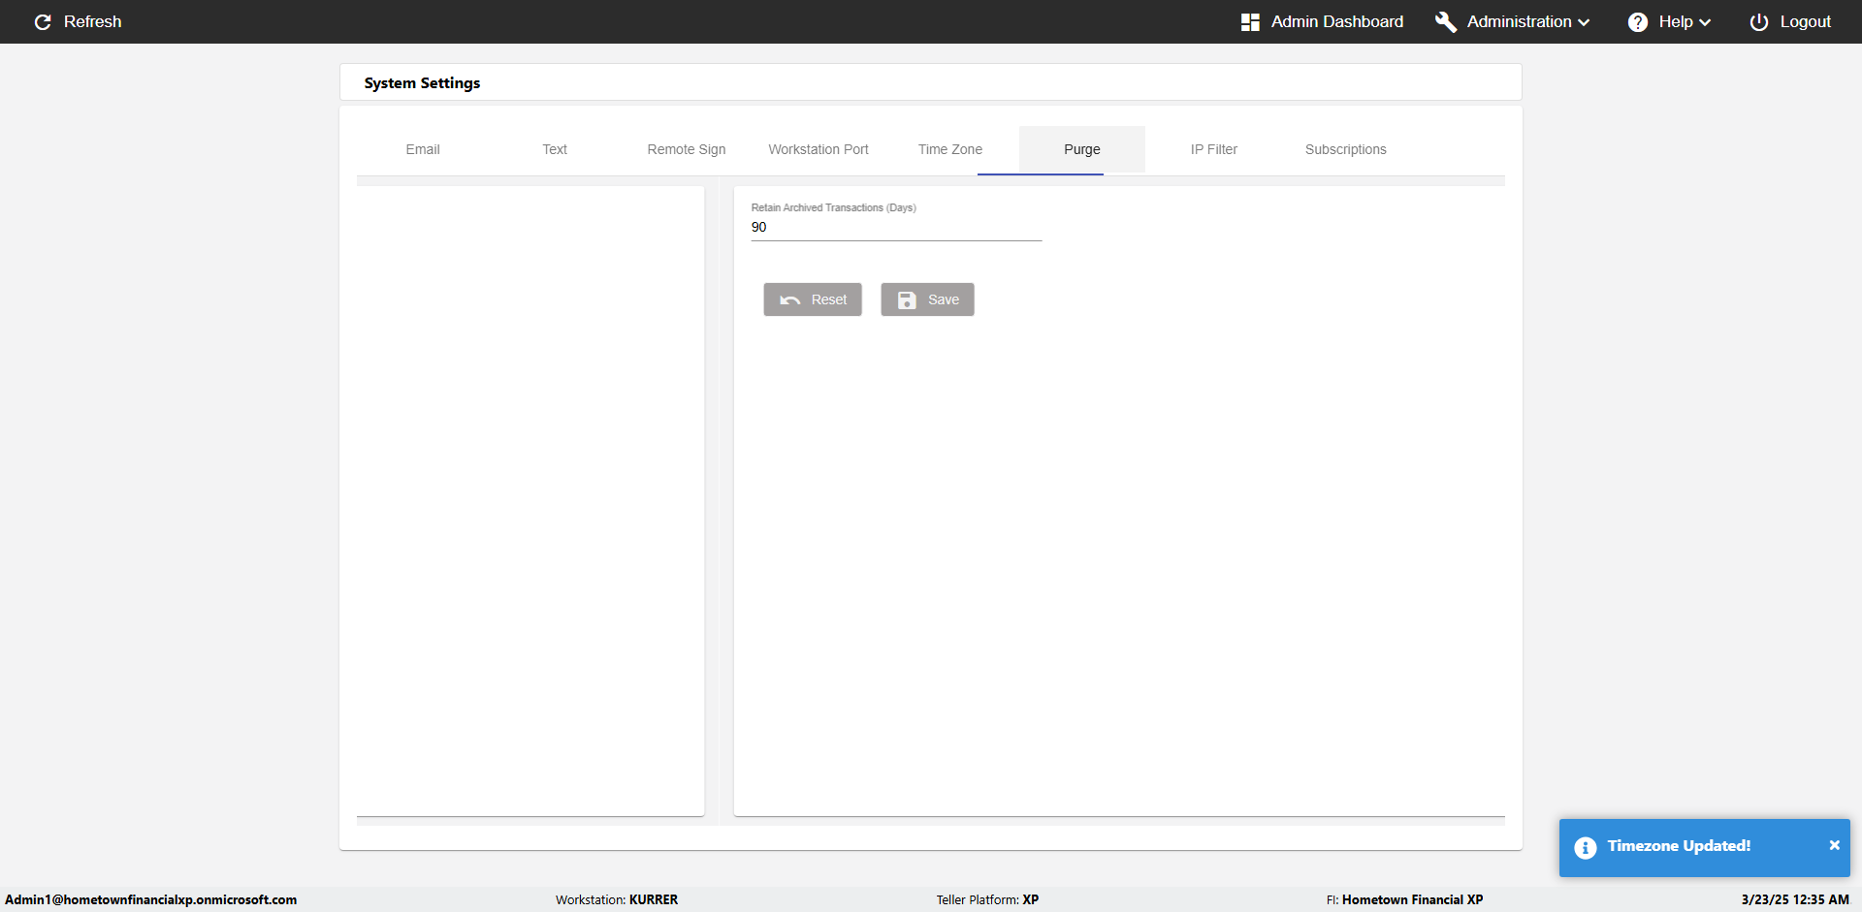Go to the Subscriptions tab
The width and height of the screenshot is (1862, 912).
(x=1346, y=149)
